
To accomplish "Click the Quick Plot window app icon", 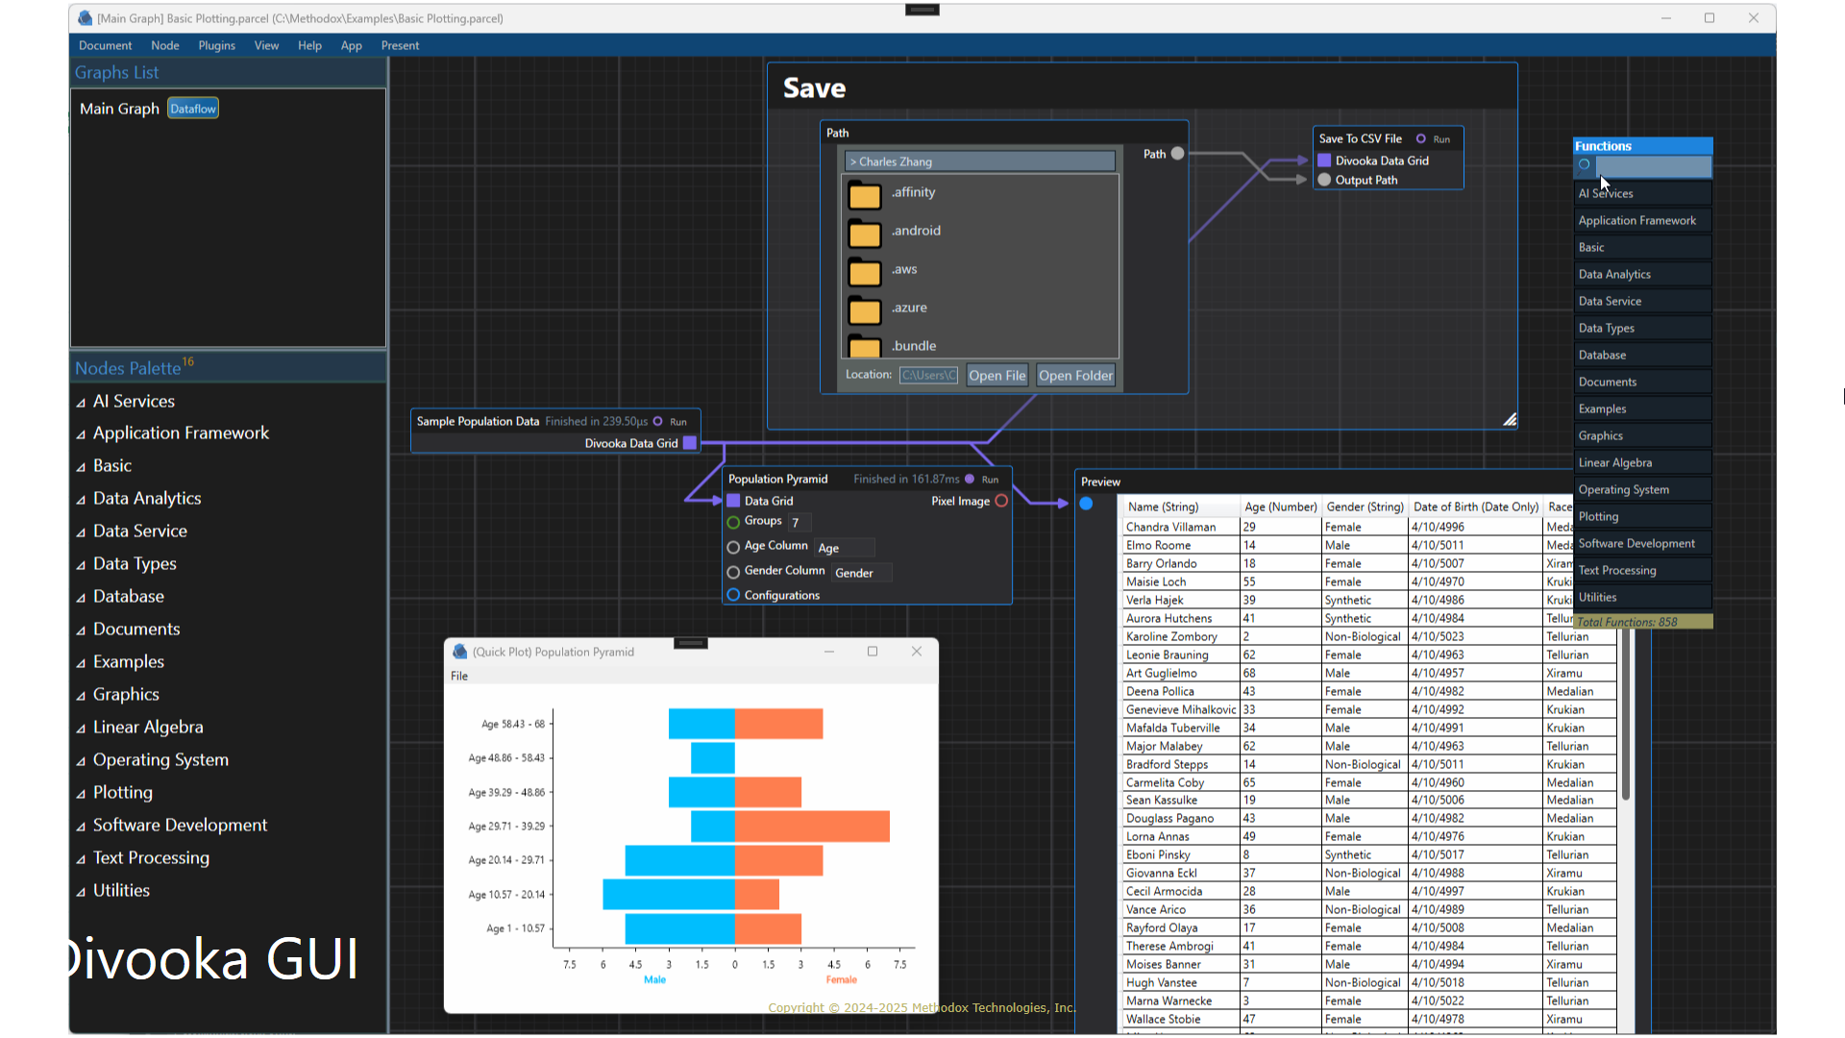I will click(x=460, y=652).
